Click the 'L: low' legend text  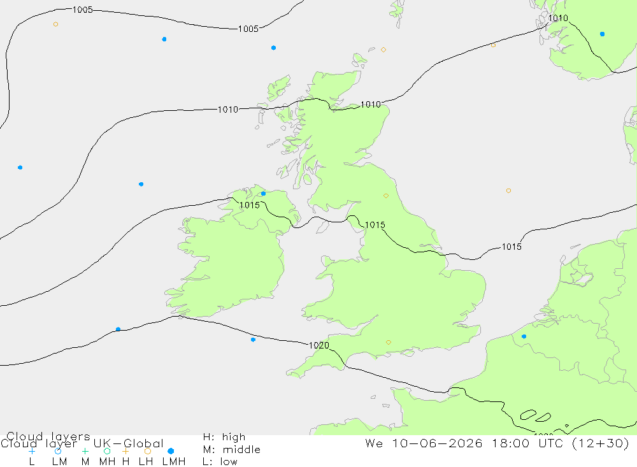click(220, 462)
